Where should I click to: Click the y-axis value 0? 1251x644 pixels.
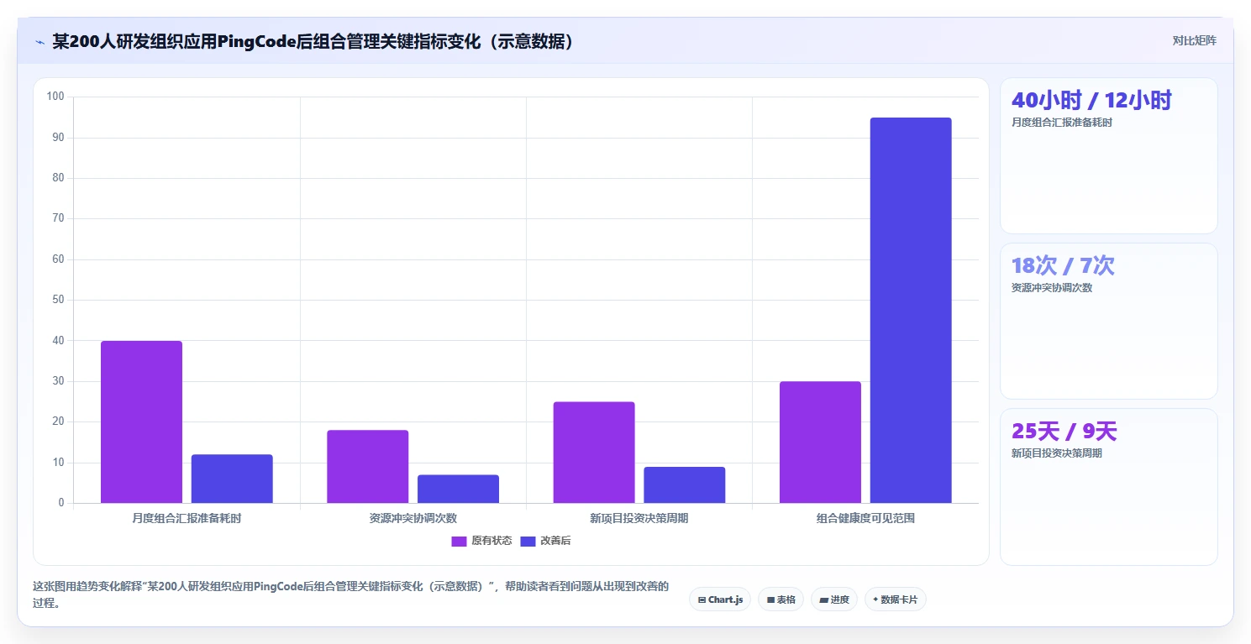click(x=60, y=503)
